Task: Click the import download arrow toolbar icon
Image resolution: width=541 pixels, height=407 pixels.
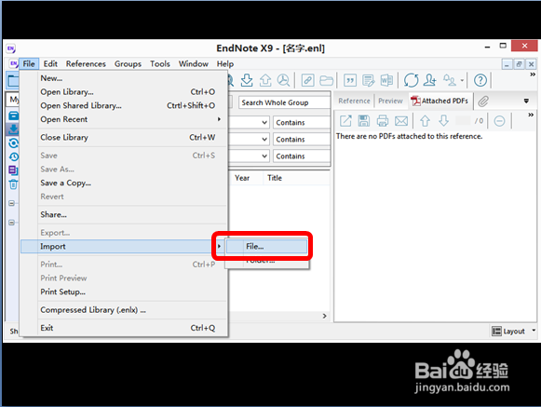Action: 247,80
